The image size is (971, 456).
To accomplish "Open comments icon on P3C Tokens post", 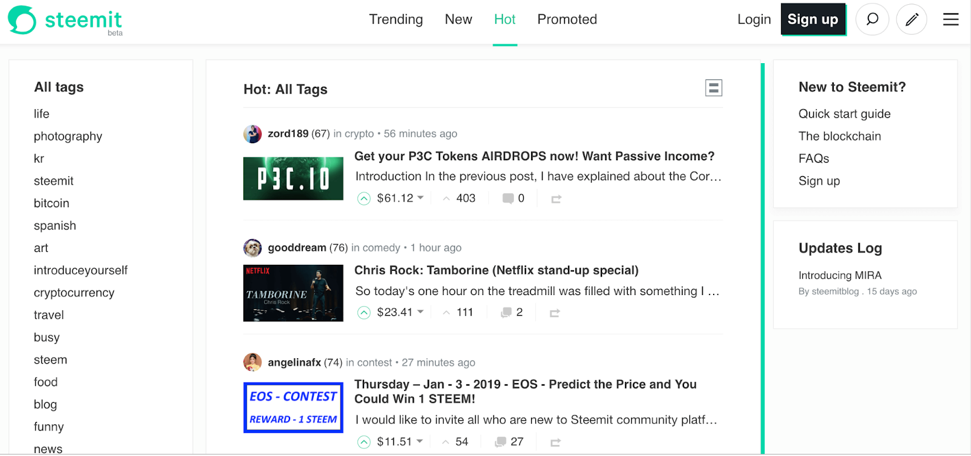I will pyautogui.click(x=508, y=199).
